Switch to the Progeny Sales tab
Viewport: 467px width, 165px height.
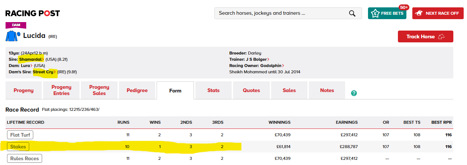point(99,90)
